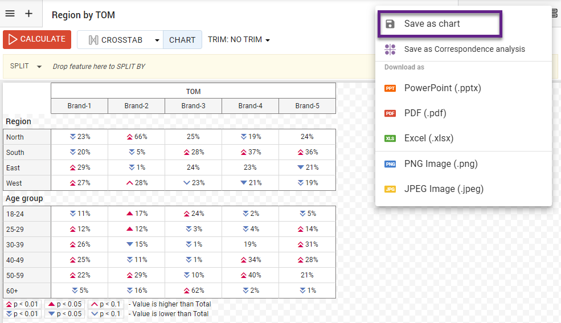Click the green XLS file icon
The width and height of the screenshot is (561, 323).
[390, 138]
